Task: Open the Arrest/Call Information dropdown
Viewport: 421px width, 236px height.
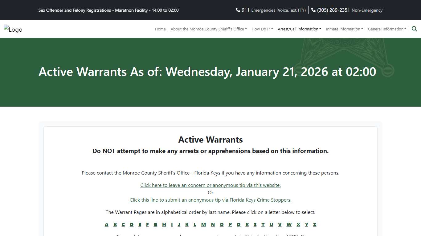Action: coord(299,29)
